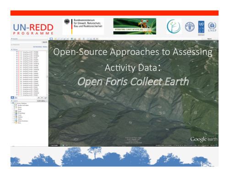The image size is (229, 177).
Task: Select the Add Placemark toolbar icon
Action: coord(55,39)
